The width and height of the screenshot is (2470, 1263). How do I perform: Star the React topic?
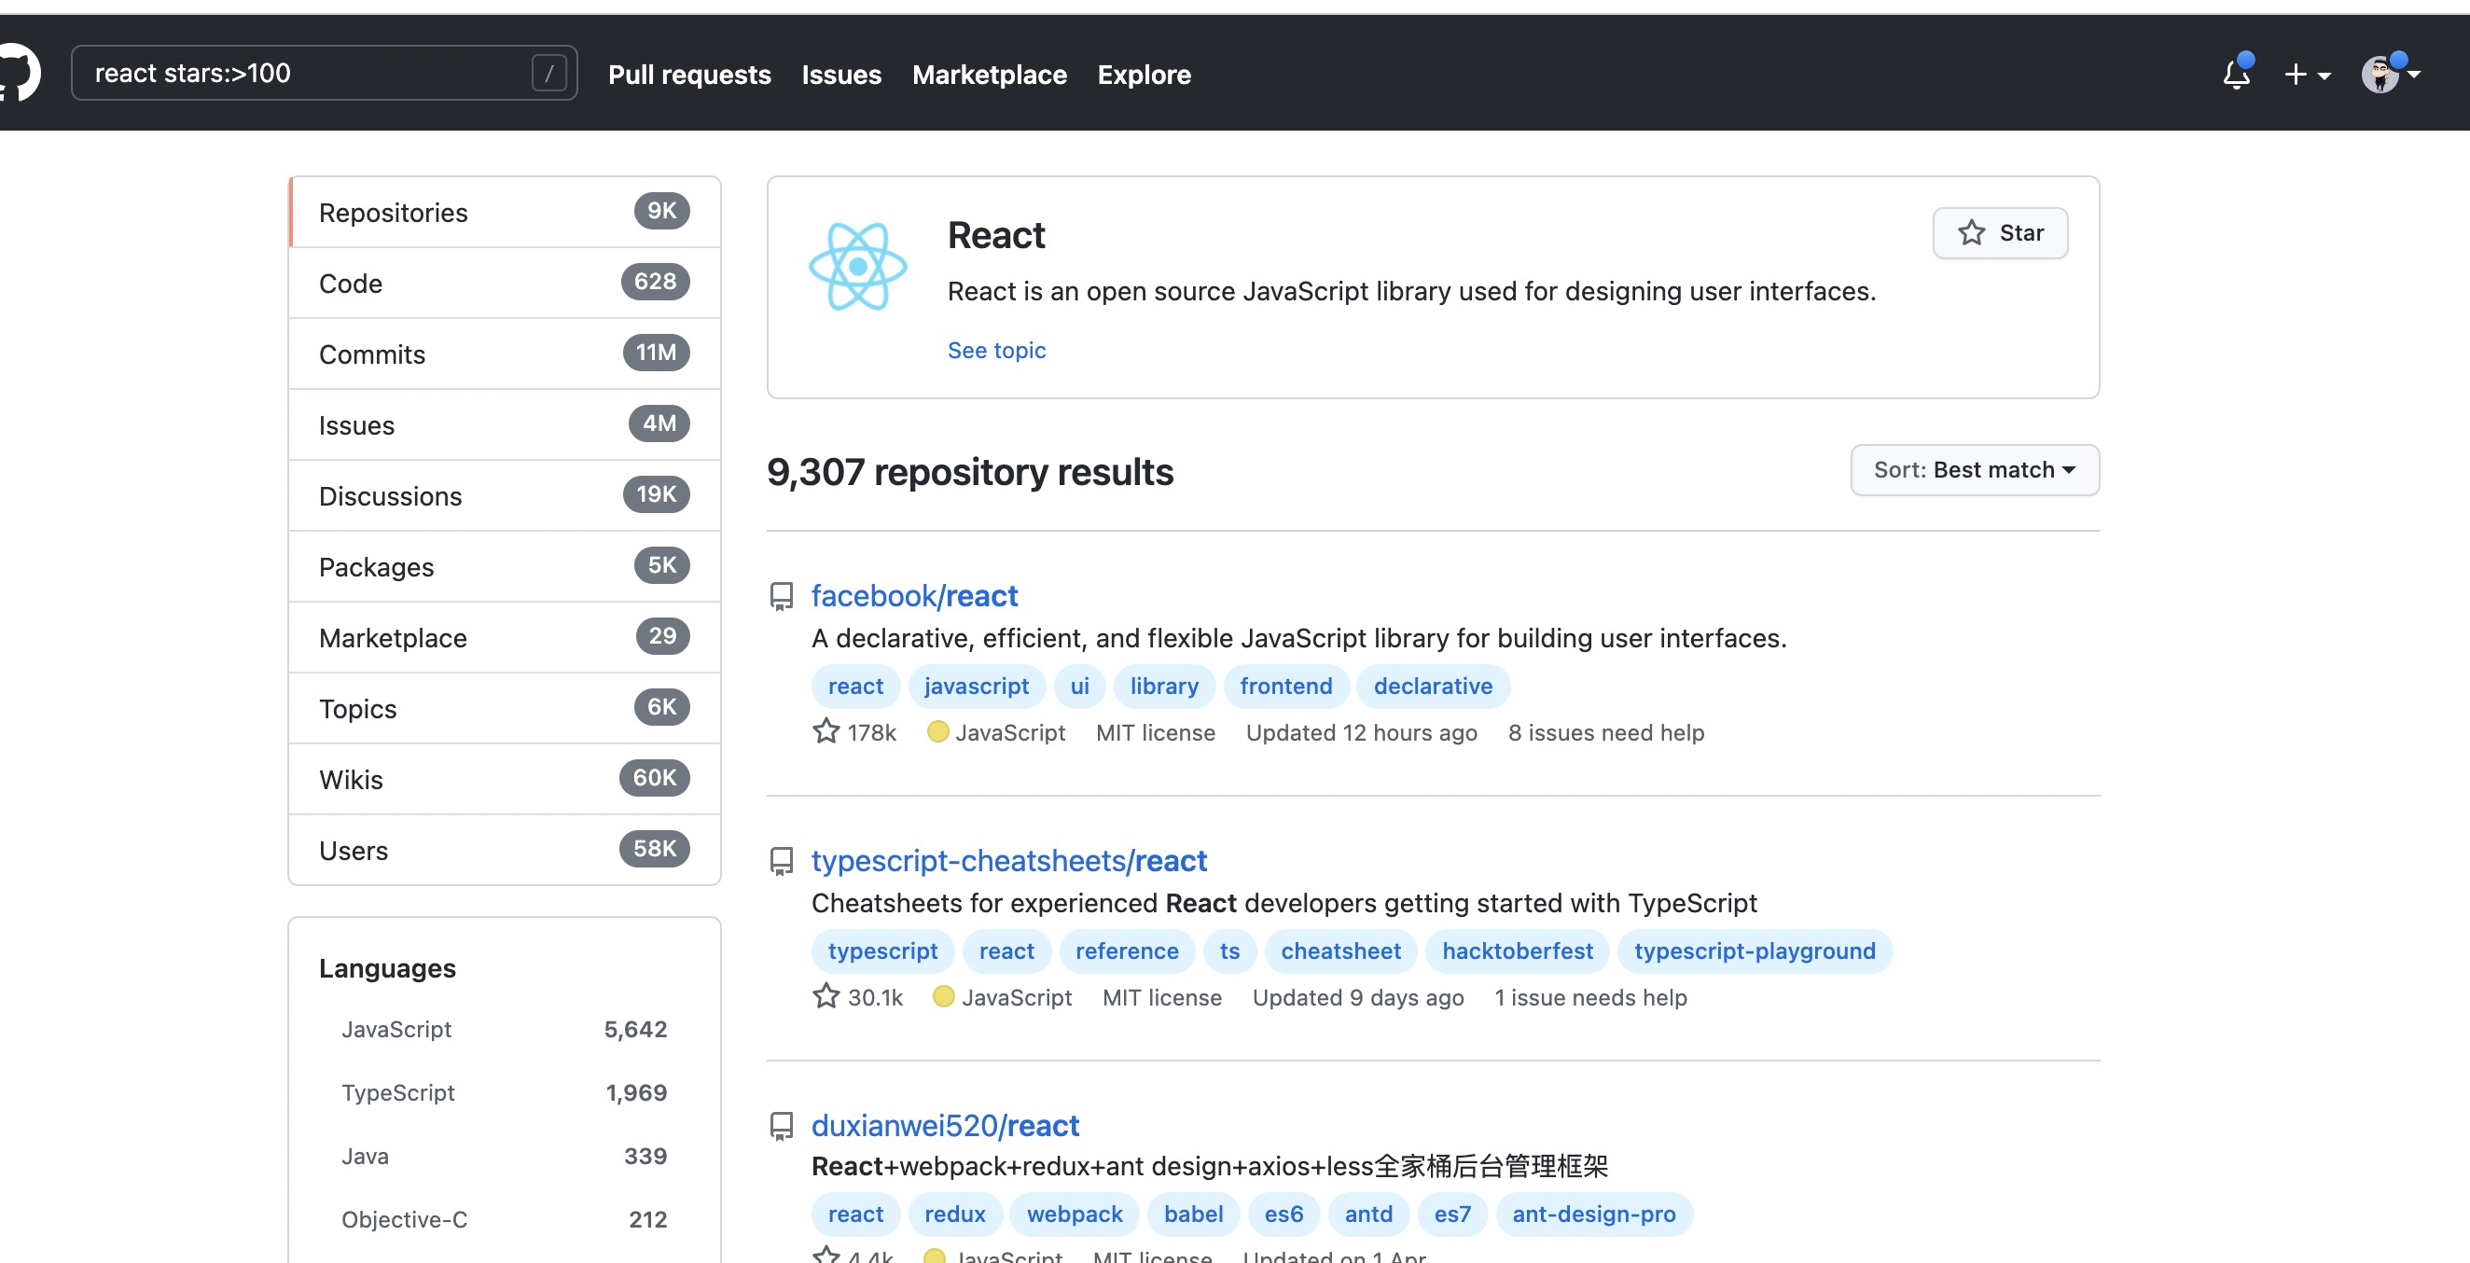(2000, 233)
